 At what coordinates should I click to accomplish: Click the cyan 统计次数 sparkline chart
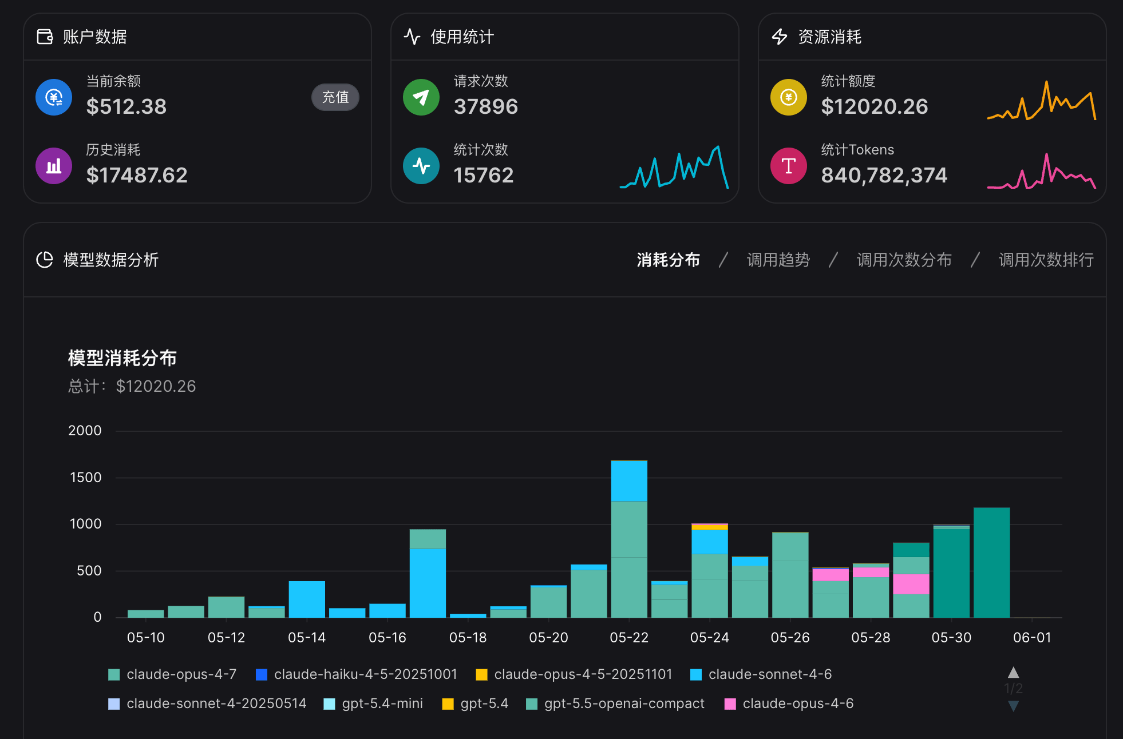pyautogui.click(x=674, y=167)
